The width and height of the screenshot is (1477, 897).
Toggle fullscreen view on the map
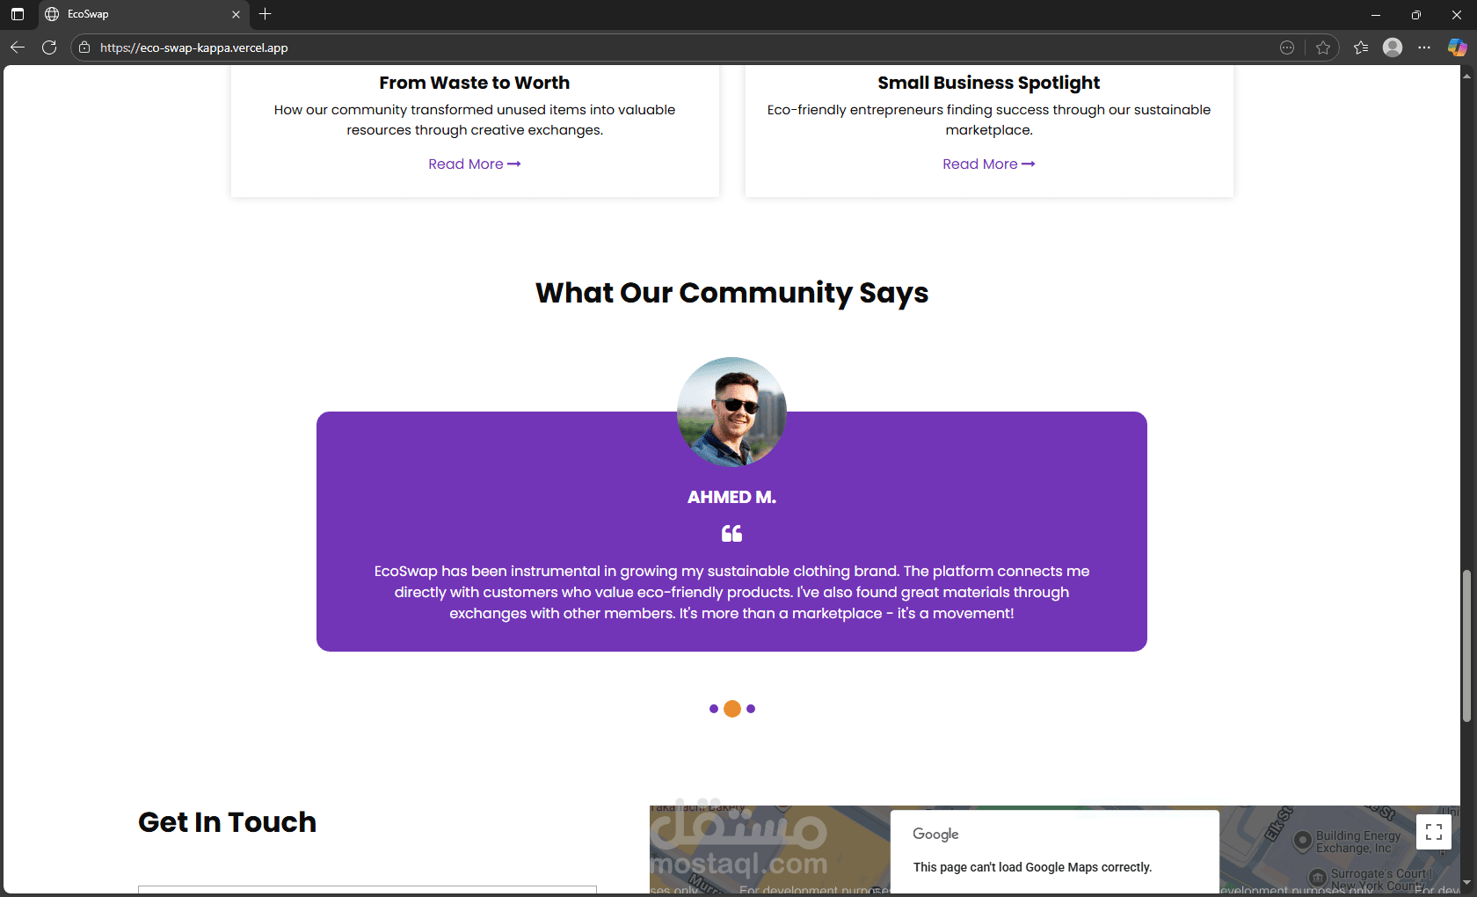click(x=1434, y=832)
